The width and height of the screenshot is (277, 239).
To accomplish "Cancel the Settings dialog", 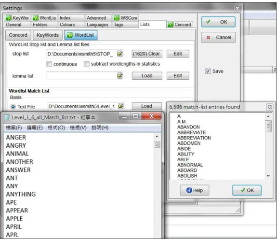I will point(218,37).
